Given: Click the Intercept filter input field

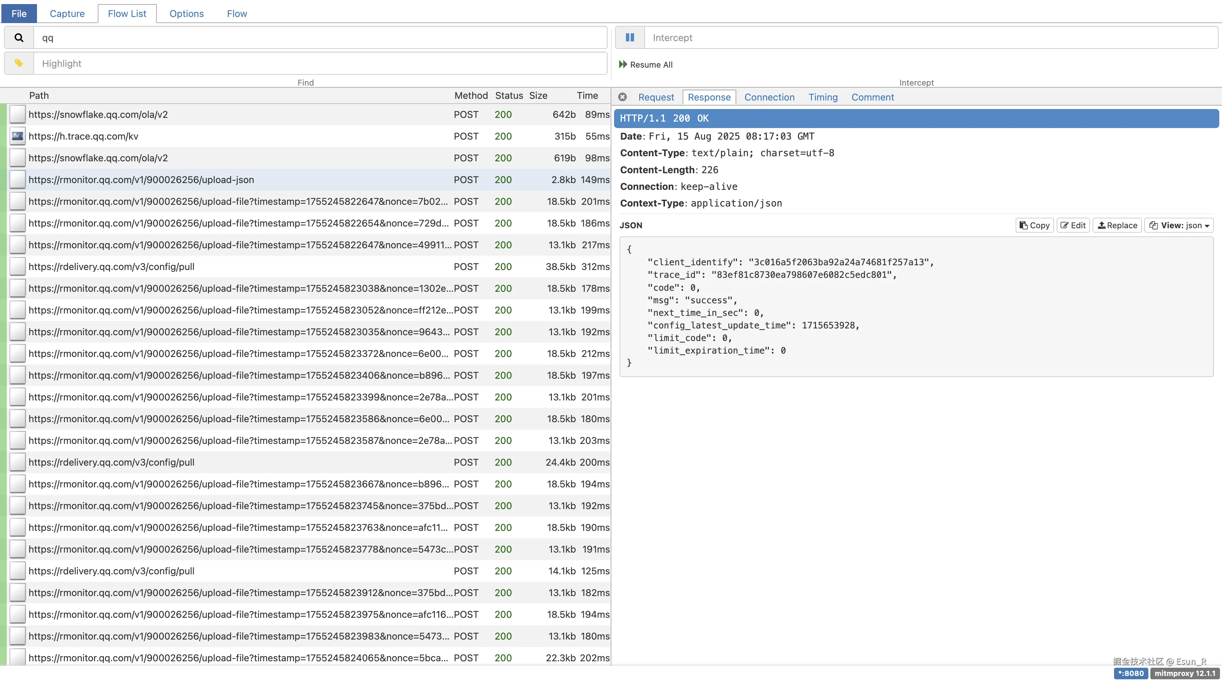Looking at the screenshot, I should [x=930, y=37].
